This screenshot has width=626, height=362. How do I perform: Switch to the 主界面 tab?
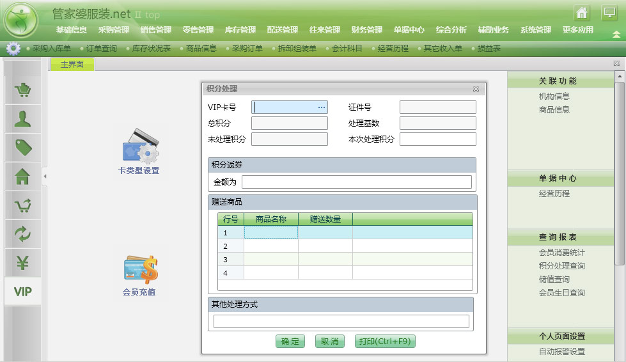[72, 65]
